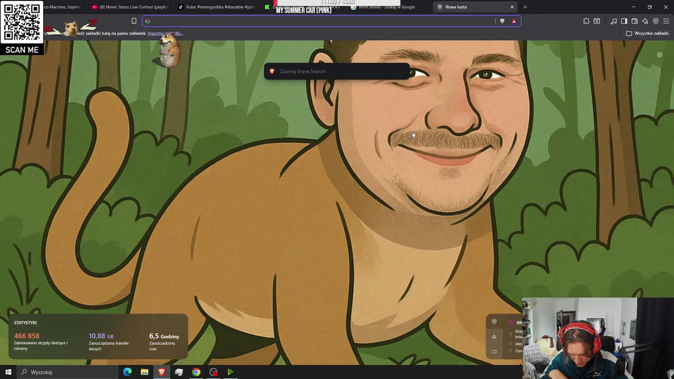The height and width of the screenshot is (379, 674).
Task: Open File Explorer from the taskbar
Action: tap(144, 372)
